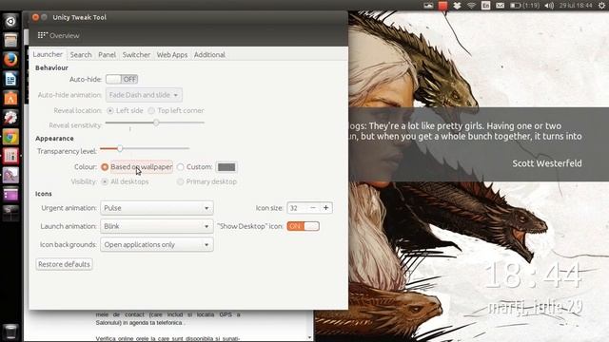
Task: Click the Transparency level slider handle
Action: click(120, 148)
